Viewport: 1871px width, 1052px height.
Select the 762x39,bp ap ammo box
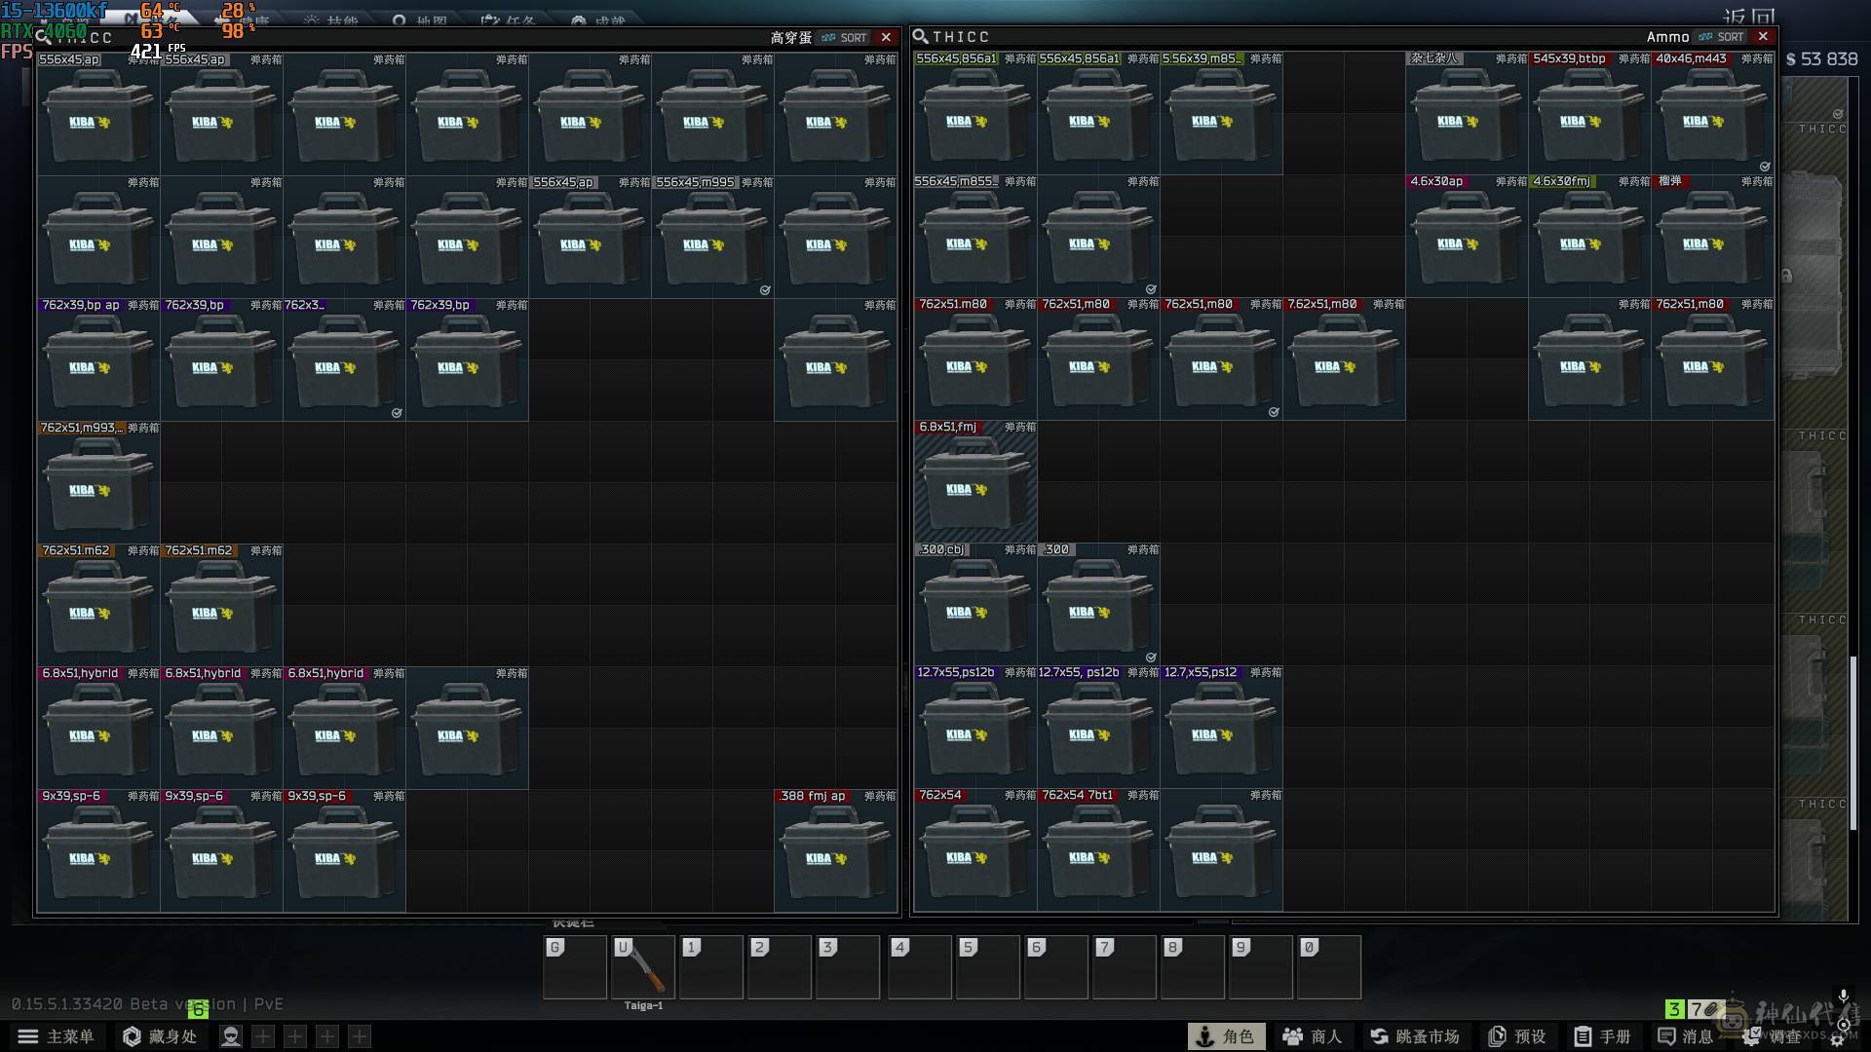[x=98, y=359]
